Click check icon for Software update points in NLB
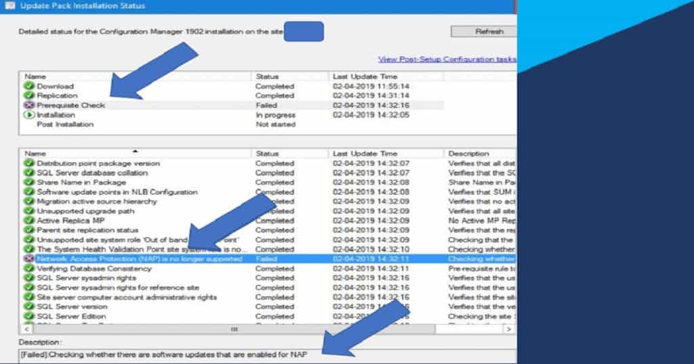 pyautogui.click(x=29, y=191)
